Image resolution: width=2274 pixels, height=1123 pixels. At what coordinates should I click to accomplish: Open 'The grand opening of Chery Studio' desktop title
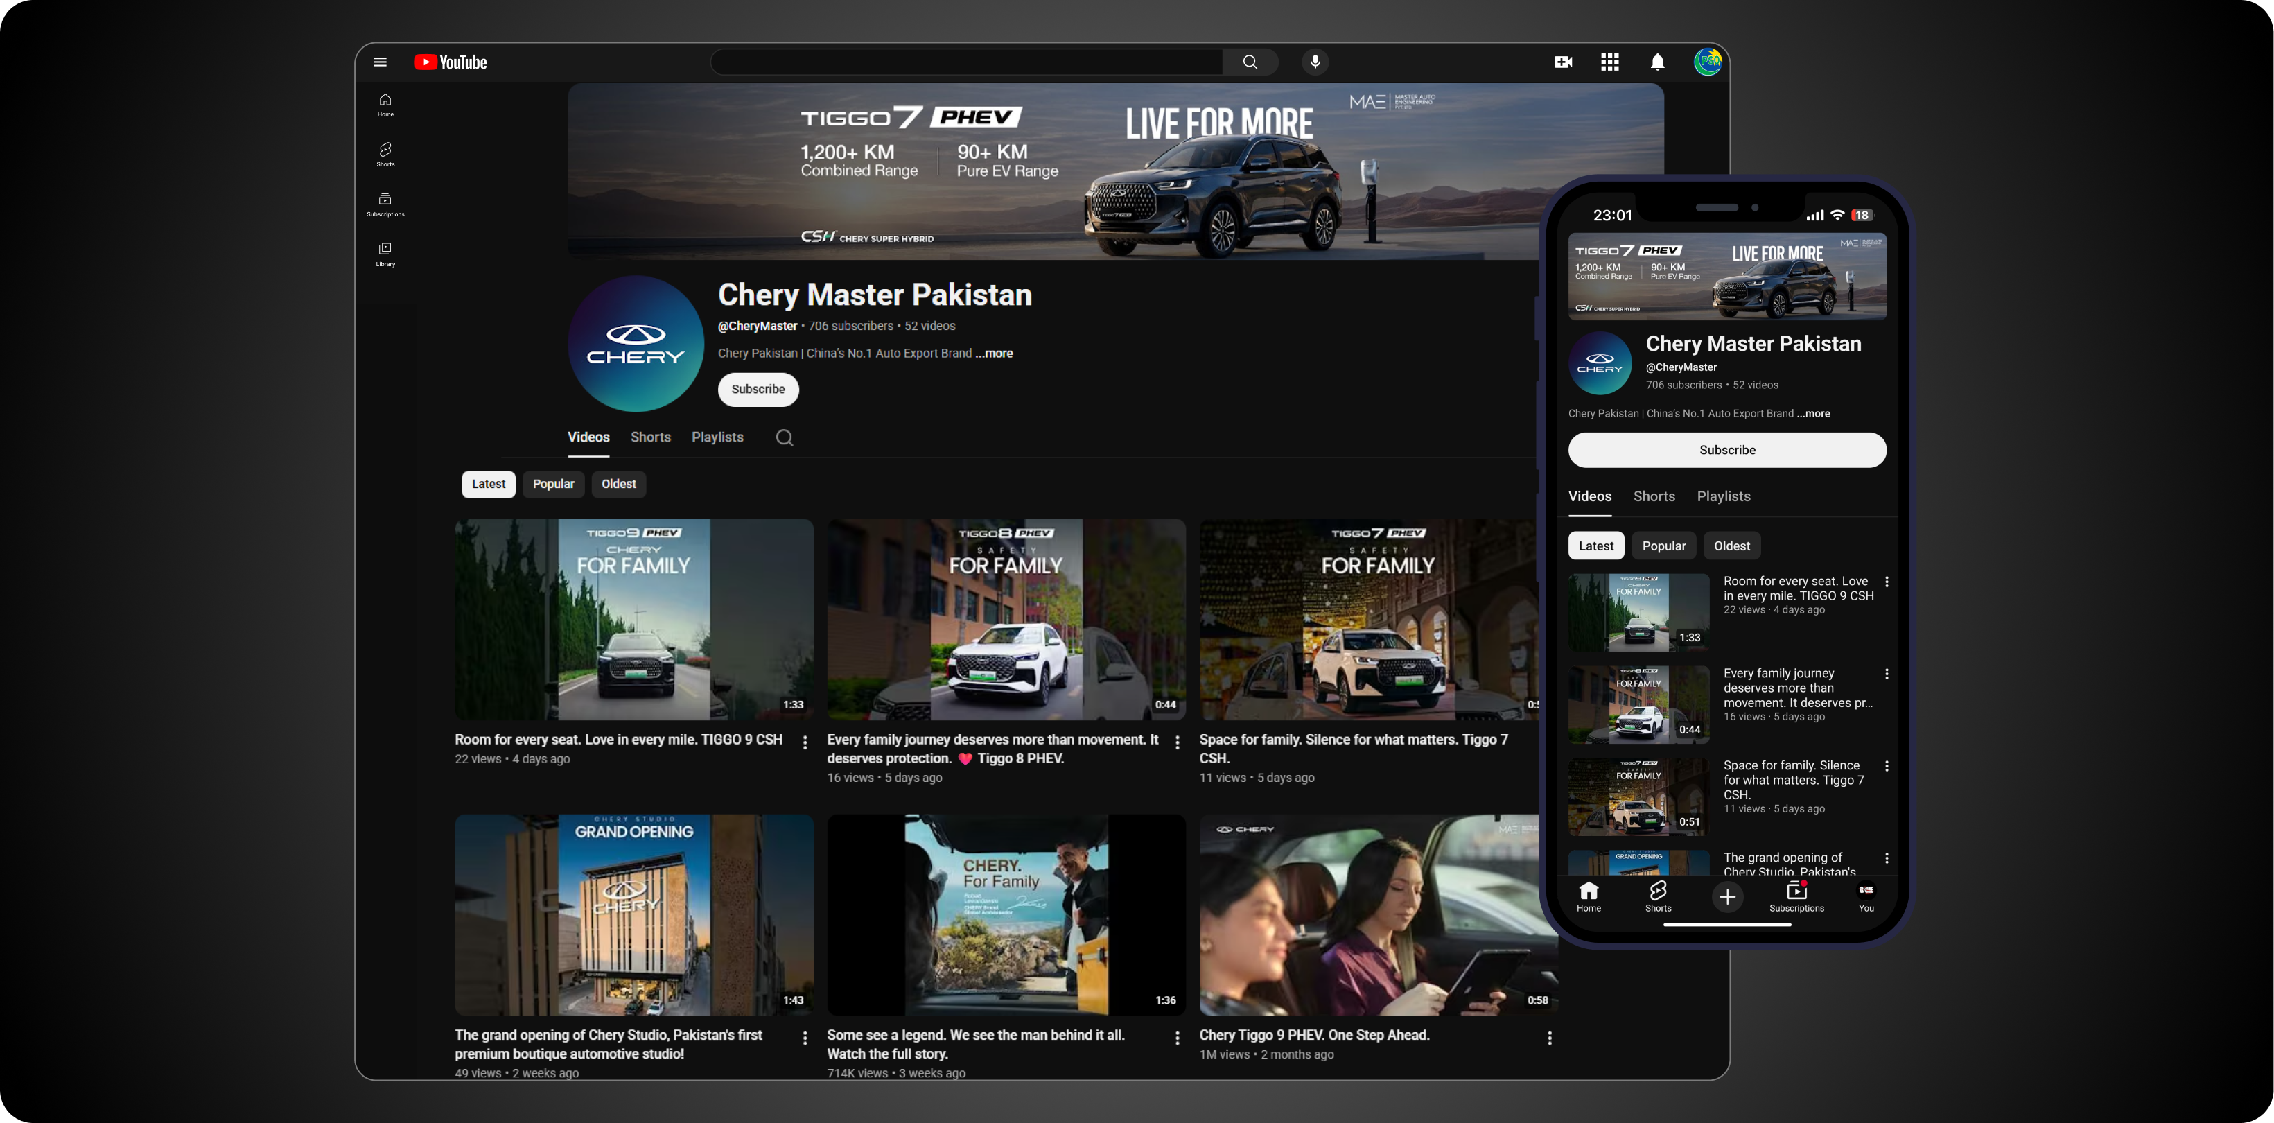[609, 1045]
